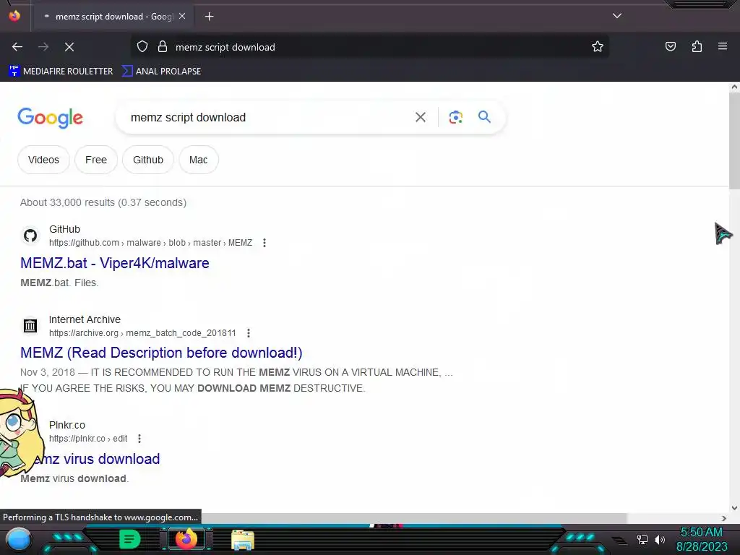Open File Explorer from the taskbar
The width and height of the screenshot is (740, 555).
point(243,540)
